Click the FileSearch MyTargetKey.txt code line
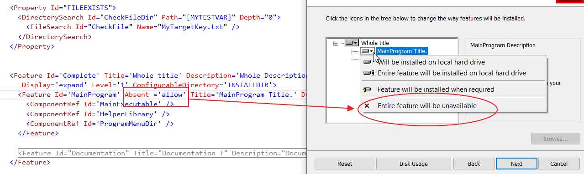The image size is (584, 174). tap(133, 27)
